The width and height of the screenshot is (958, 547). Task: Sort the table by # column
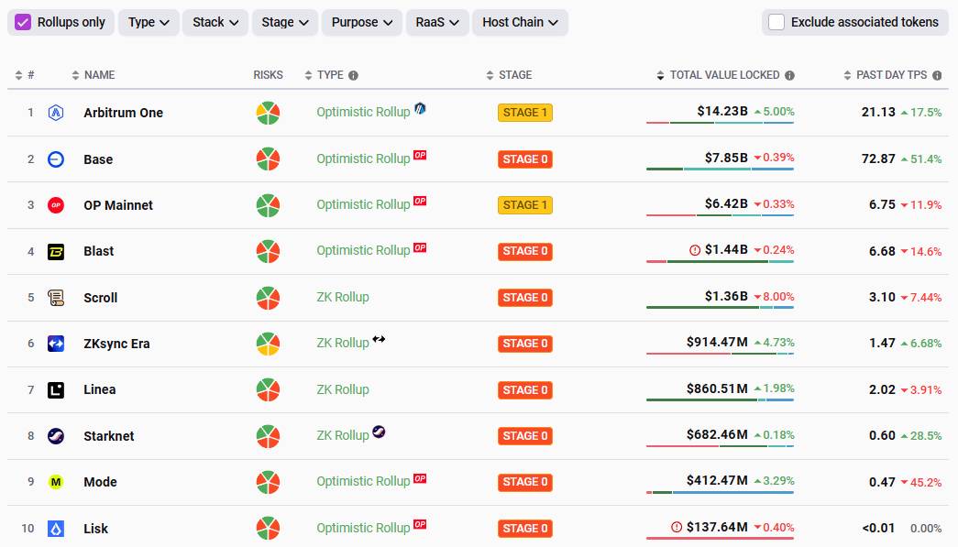pos(25,75)
